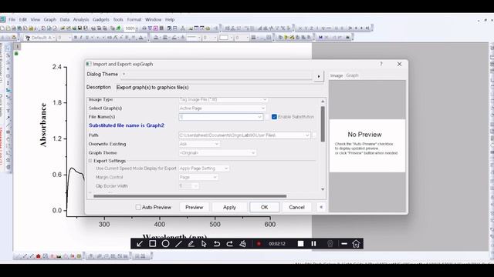Undo the last annotation in recorder bar

pyautogui.click(x=217, y=244)
